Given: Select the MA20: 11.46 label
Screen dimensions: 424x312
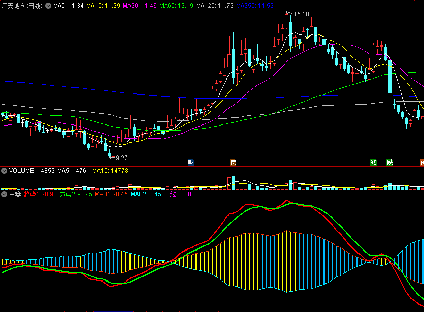Looking at the screenshot, I should click(140, 6).
